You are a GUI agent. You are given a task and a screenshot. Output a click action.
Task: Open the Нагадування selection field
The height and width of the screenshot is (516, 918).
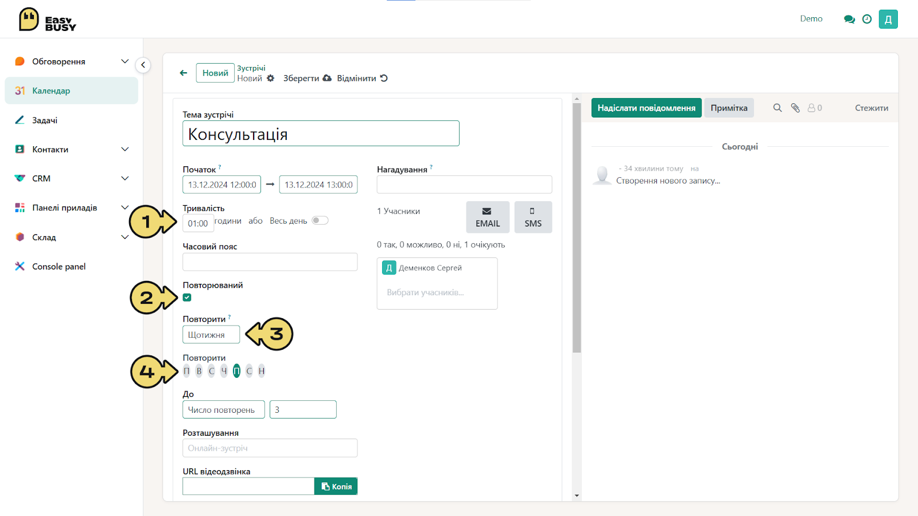464,185
